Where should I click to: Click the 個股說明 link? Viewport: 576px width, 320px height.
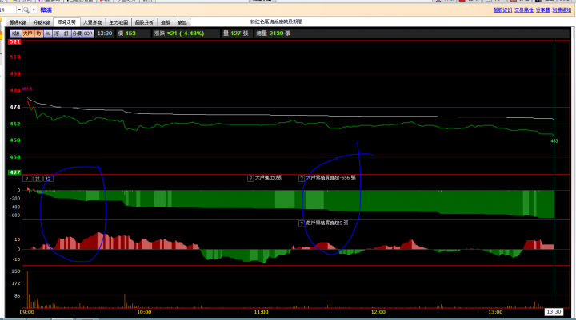502,10
